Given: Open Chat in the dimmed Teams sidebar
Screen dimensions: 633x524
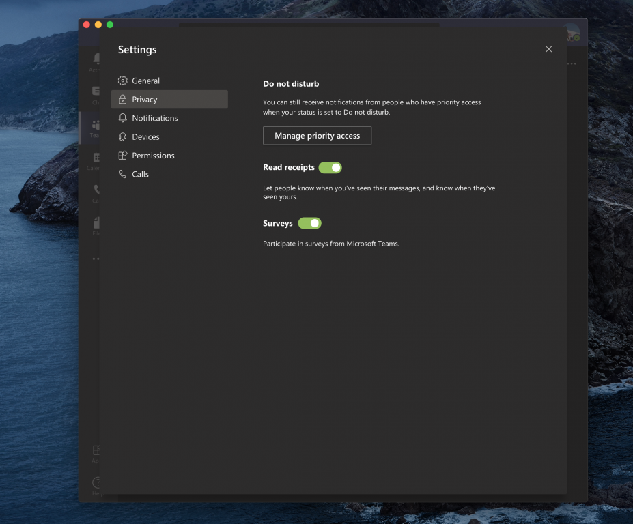Looking at the screenshot, I should pos(96,96).
